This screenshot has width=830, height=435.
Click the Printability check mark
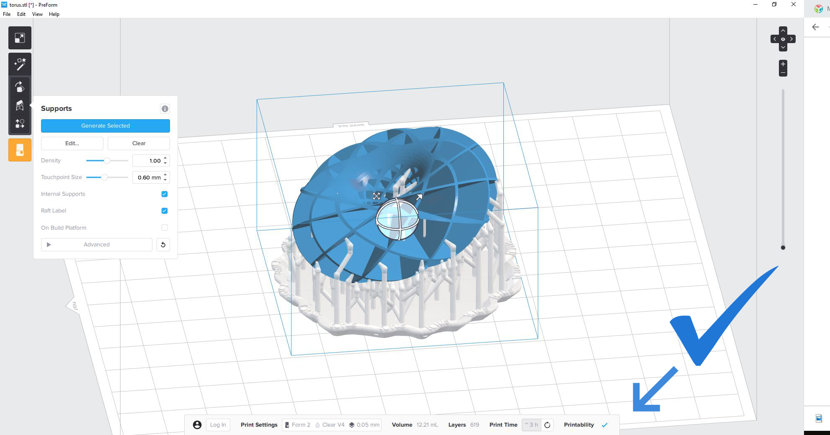[605, 425]
